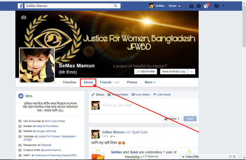Click the search magnifier button
The image size is (246, 160).
(116, 6)
